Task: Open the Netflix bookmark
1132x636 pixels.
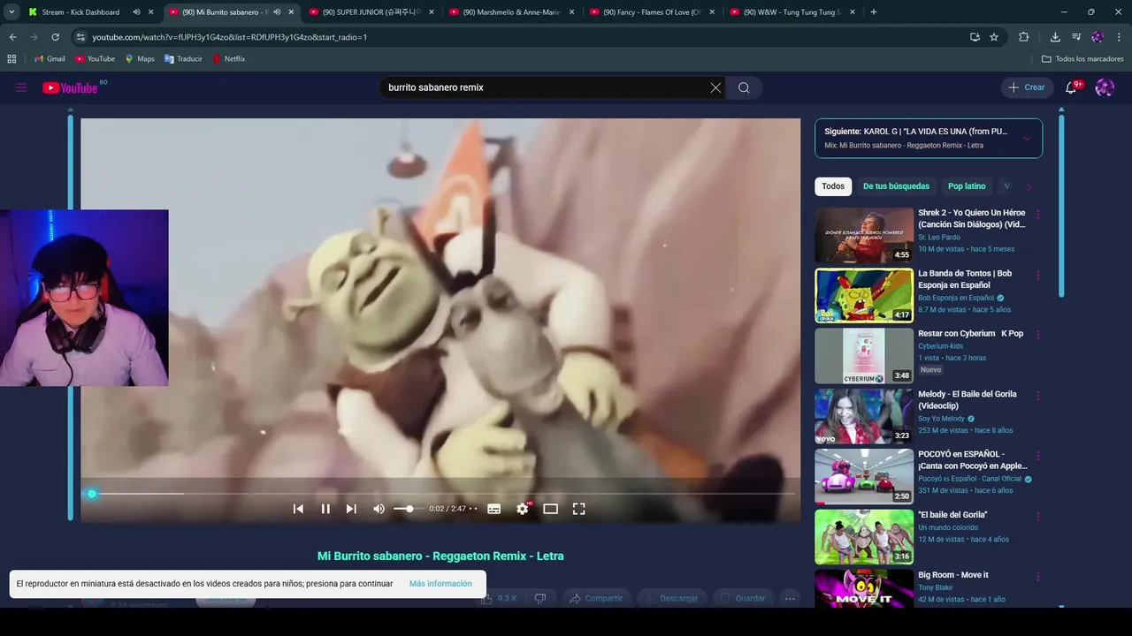Action: coord(229,59)
